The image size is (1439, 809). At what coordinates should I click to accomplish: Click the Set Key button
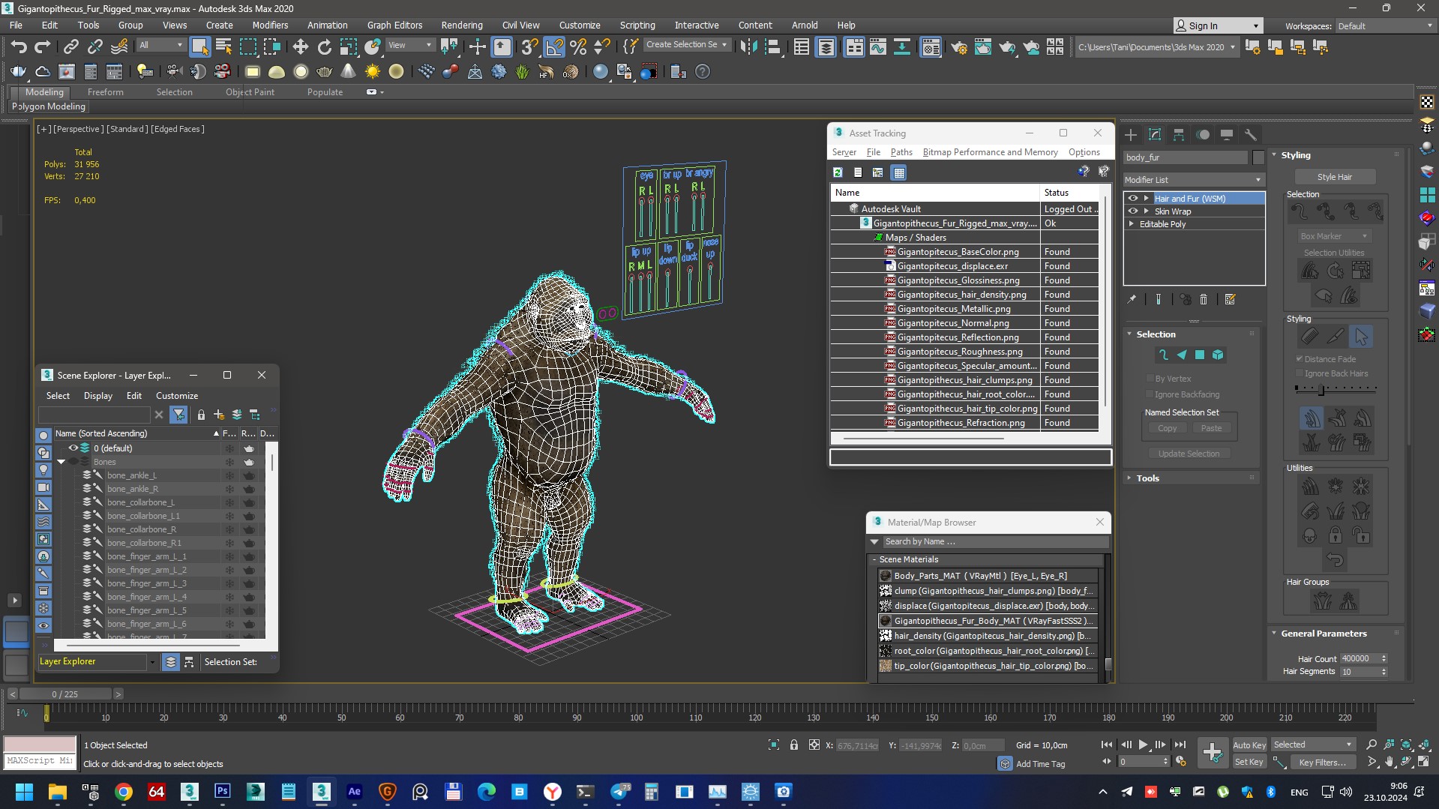pos(1249,762)
